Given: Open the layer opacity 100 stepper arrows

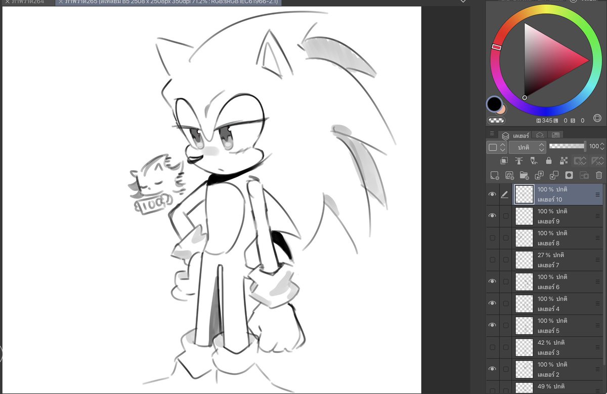Looking at the screenshot, I should (x=601, y=146).
